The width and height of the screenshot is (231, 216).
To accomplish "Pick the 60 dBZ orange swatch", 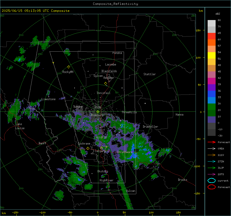I will [x=211, y=42].
